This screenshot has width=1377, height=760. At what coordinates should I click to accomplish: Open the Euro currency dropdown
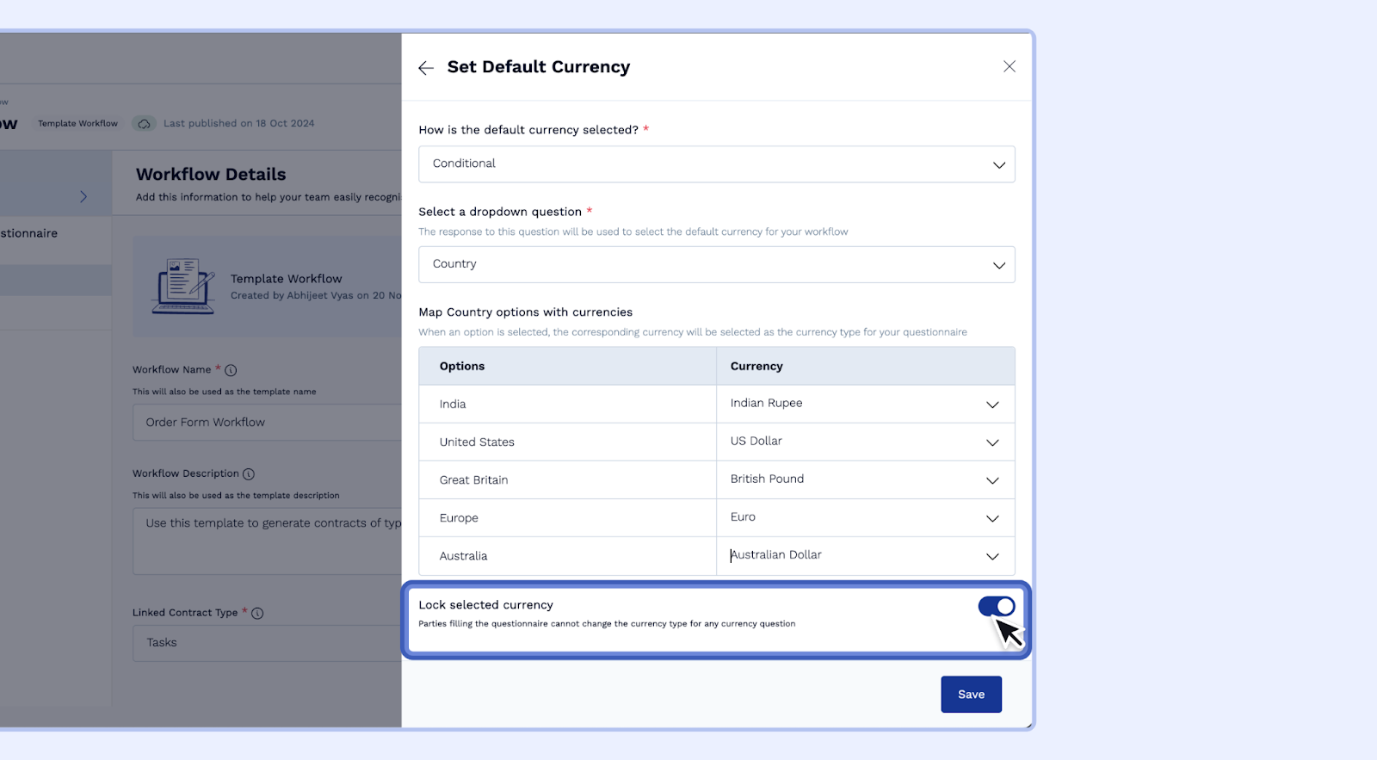tap(865, 517)
